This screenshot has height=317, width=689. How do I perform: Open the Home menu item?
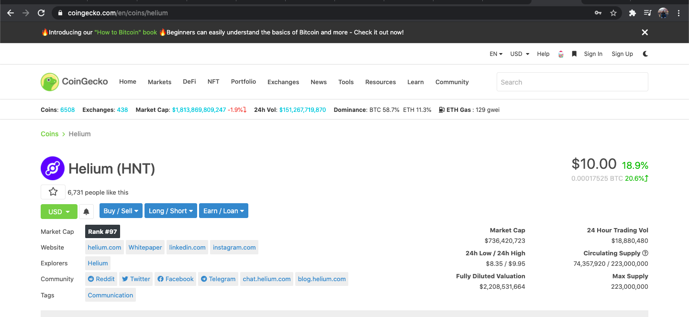click(x=128, y=82)
